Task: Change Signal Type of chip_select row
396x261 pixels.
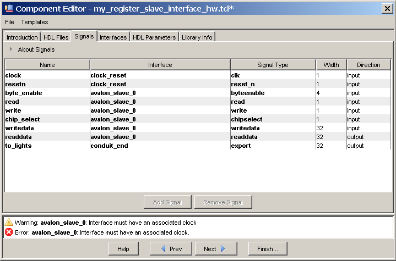Action: point(273,119)
